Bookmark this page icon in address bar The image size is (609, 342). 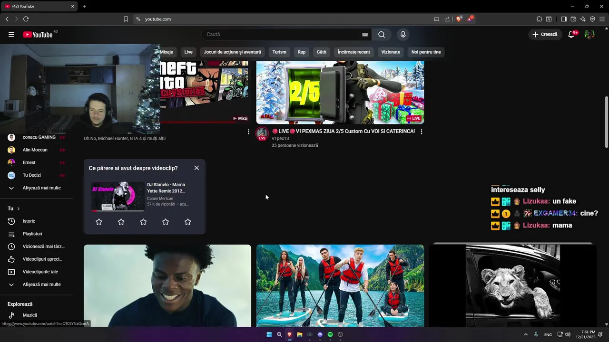[126, 19]
